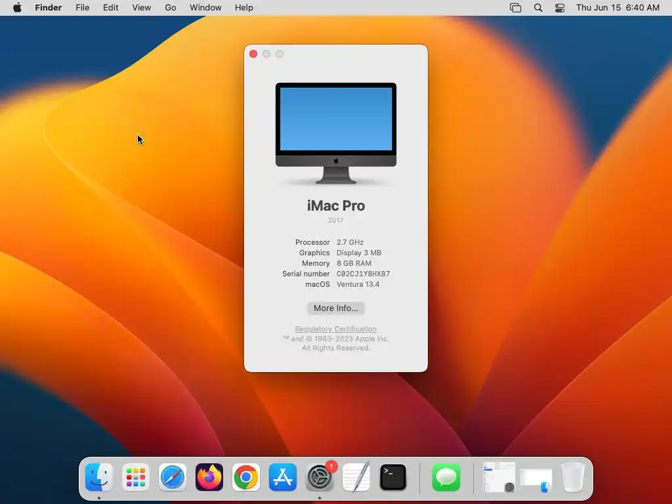Screen dimensions: 672x504
Task: Launch Terminal from the Dock
Action: coord(393,477)
